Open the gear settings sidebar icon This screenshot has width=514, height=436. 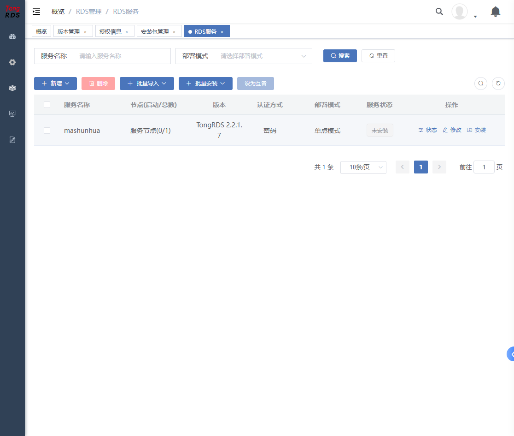pyautogui.click(x=12, y=62)
